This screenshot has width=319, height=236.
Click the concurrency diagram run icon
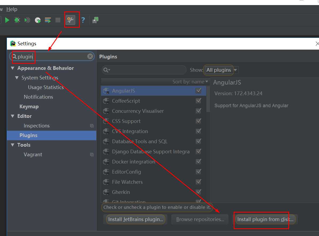coord(48,20)
